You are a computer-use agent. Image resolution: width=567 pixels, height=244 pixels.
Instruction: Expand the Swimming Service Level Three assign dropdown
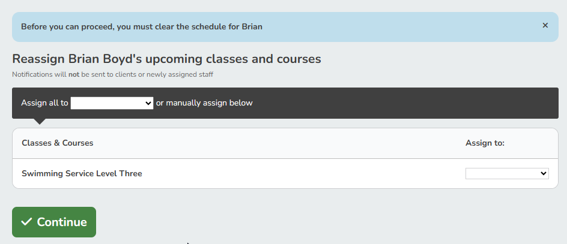click(x=506, y=173)
